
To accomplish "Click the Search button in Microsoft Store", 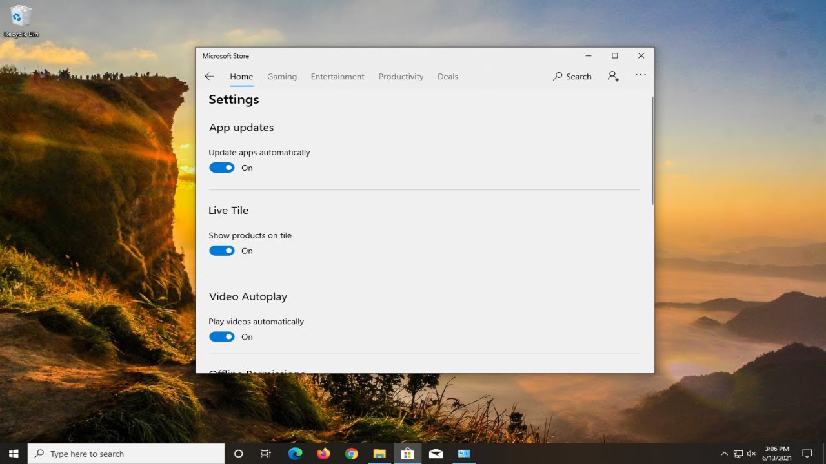I will (x=572, y=76).
